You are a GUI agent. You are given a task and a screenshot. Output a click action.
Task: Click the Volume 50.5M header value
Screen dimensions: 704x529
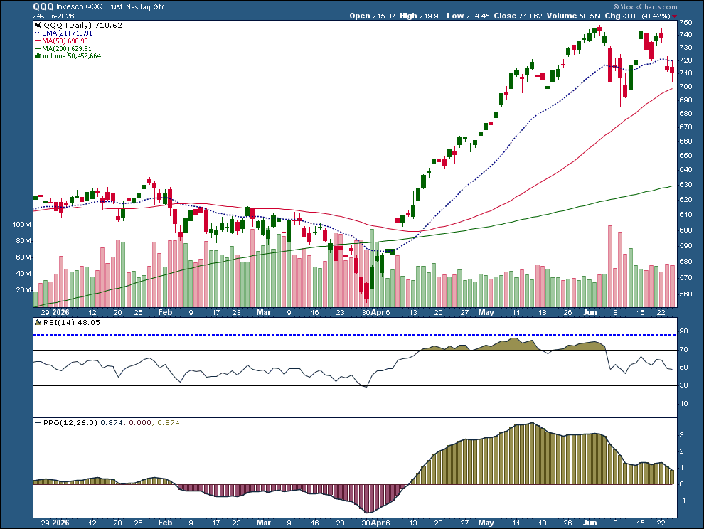pos(574,16)
